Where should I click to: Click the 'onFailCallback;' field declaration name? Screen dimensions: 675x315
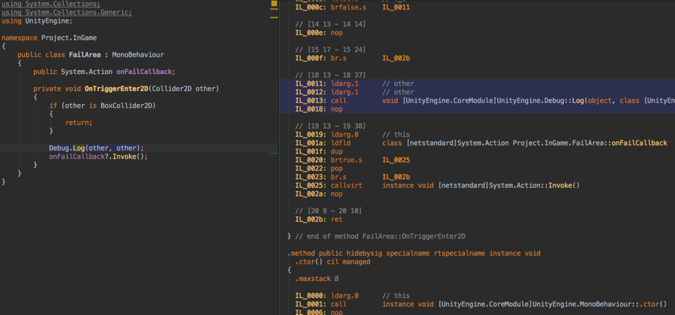[x=146, y=72]
